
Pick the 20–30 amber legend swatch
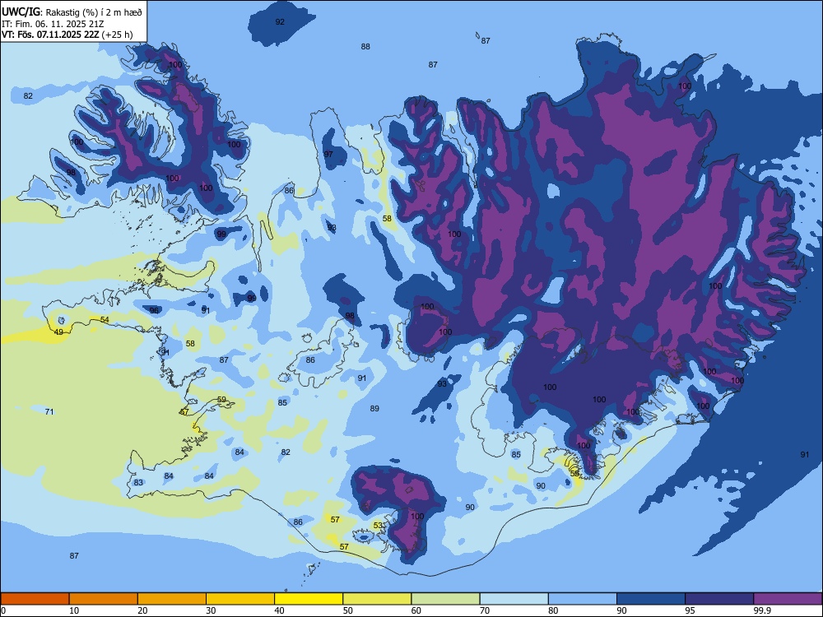click(172, 599)
